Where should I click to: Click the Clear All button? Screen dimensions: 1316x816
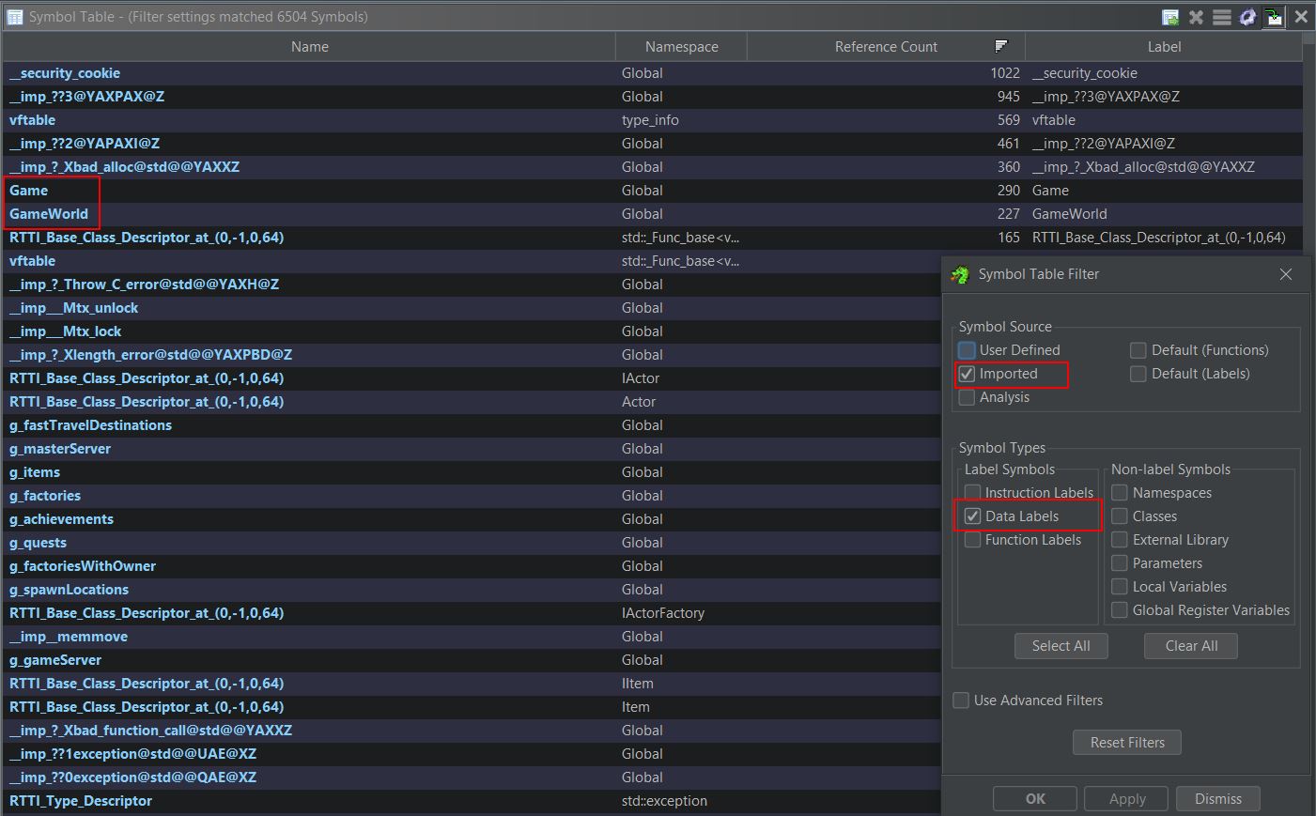point(1191,646)
